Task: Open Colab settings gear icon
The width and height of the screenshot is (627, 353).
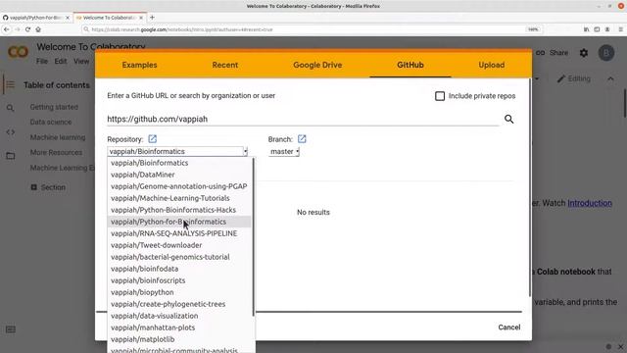Action: (584, 53)
